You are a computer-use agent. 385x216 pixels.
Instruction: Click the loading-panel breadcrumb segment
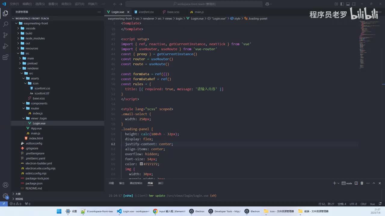[x=256, y=19]
